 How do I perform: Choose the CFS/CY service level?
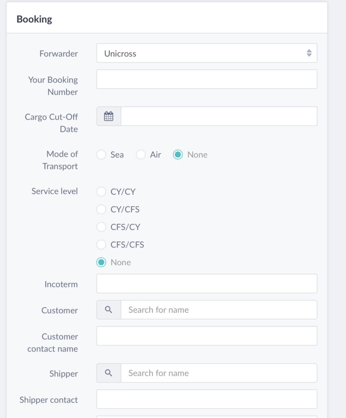pyautogui.click(x=101, y=227)
